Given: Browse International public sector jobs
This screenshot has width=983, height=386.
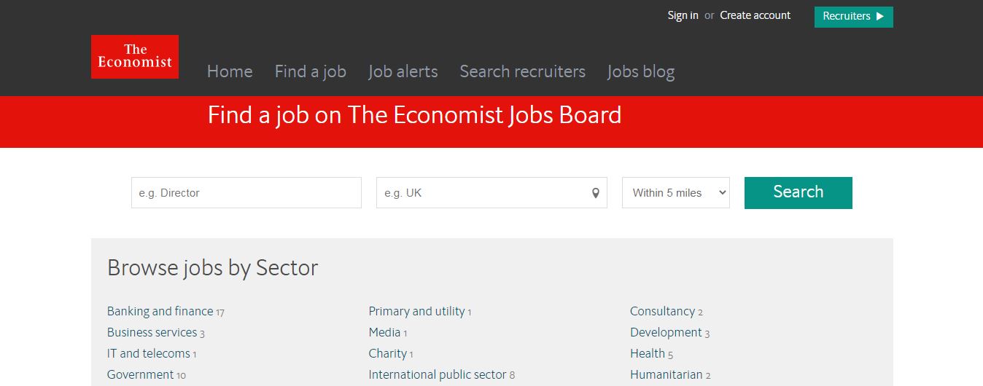Looking at the screenshot, I should pos(438,374).
